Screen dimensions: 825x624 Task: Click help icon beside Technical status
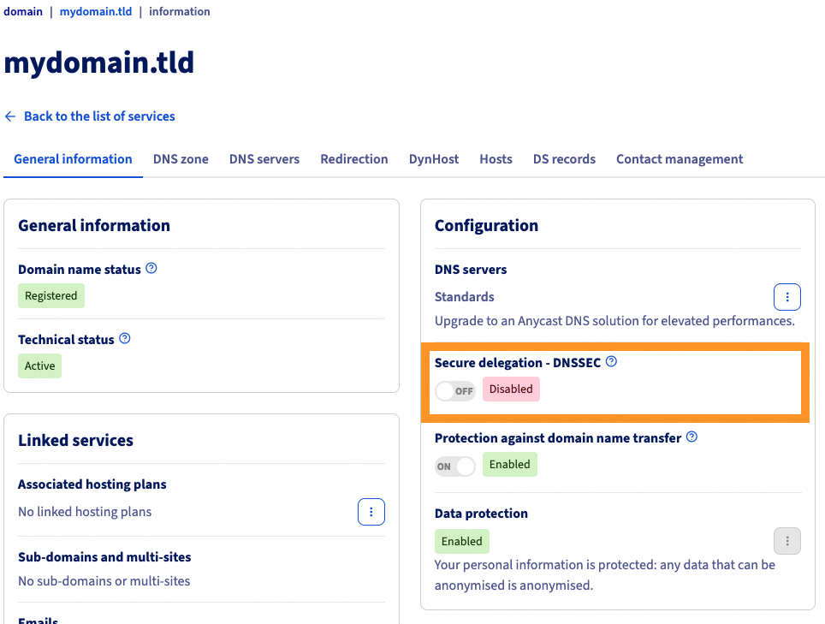tap(125, 338)
